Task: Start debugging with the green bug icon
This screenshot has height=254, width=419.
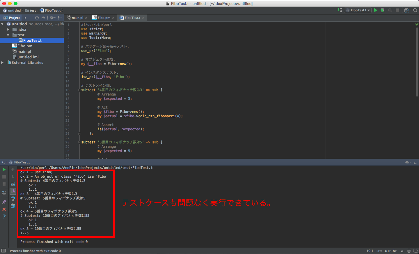Action: 383,10
